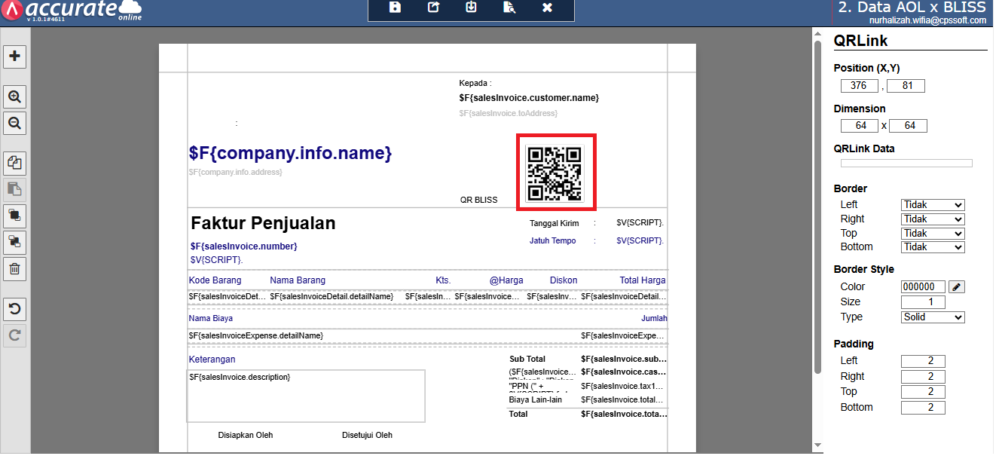The image size is (999, 456).
Task: Click the save template icon
Action: click(x=395, y=8)
